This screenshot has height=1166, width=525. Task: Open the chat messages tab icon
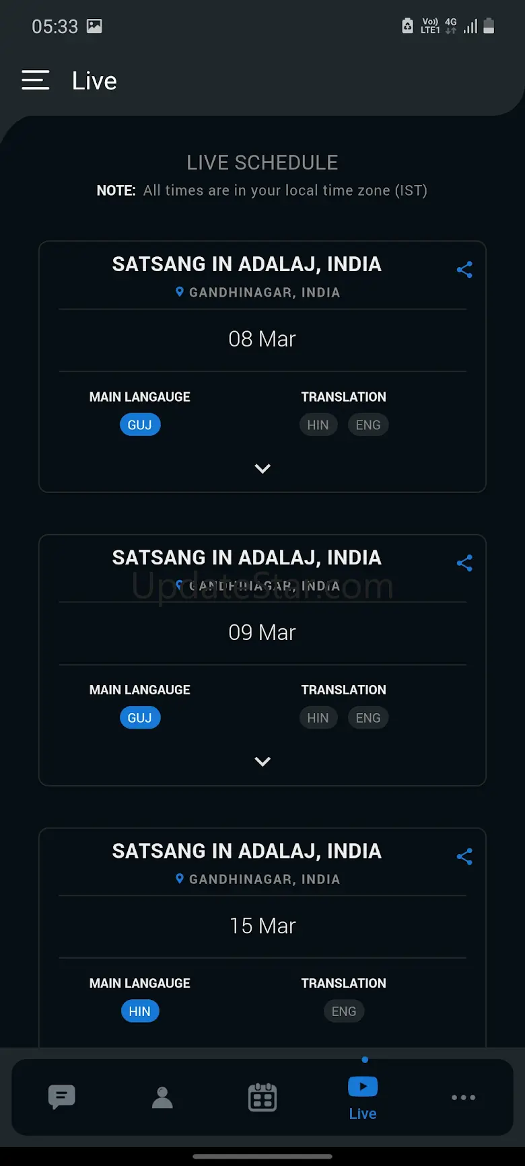click(61, 1097)
